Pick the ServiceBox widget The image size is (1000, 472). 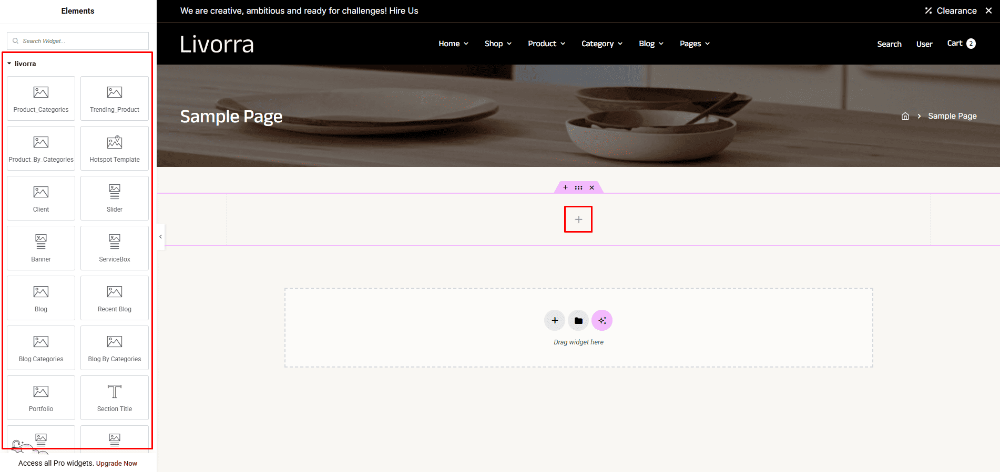115,248
